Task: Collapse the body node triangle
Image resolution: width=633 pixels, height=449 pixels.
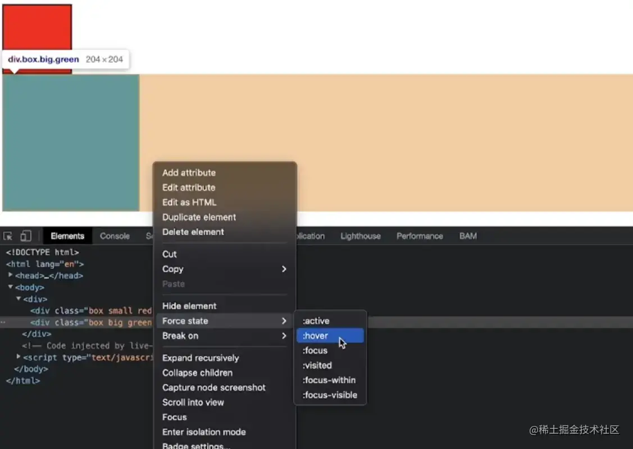Action: (11, 287)
